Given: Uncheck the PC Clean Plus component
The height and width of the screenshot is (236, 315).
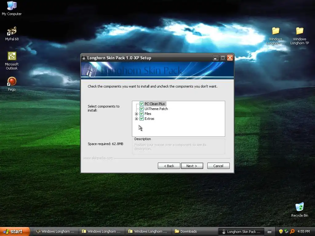Looking at the screenshot, I should [x=142, y=104].
